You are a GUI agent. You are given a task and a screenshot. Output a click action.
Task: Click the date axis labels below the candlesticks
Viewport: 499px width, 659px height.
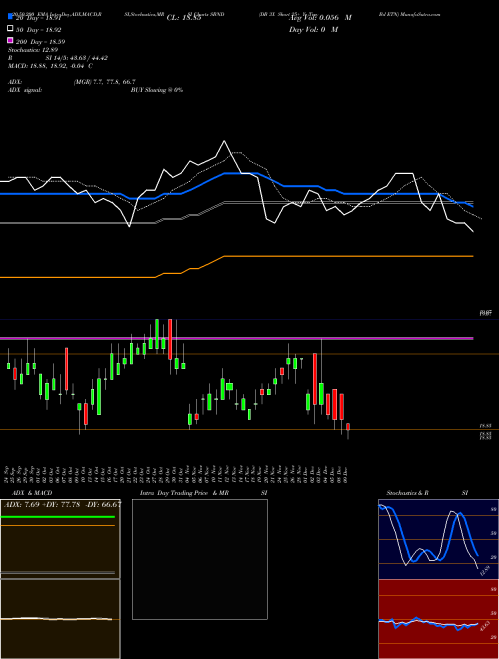(177, 474)
